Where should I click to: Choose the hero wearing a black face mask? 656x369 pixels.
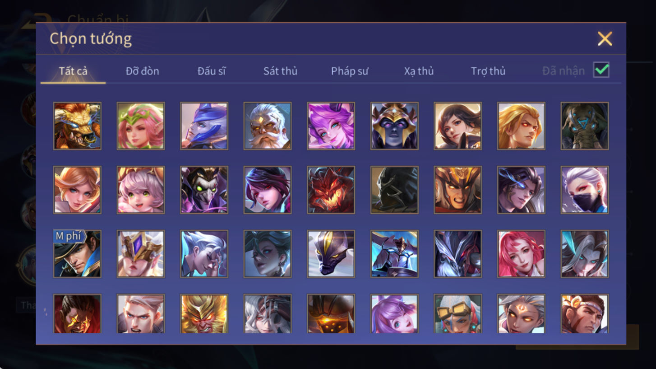coord(585,190)
